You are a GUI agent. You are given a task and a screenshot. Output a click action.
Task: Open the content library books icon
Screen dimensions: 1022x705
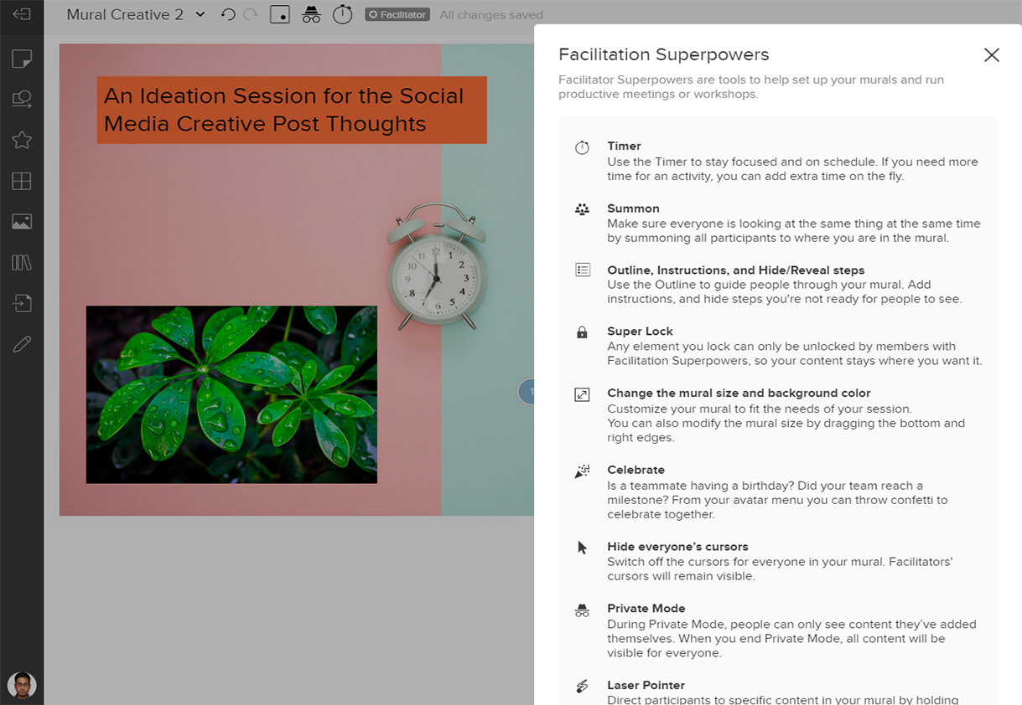coord(22,263)
